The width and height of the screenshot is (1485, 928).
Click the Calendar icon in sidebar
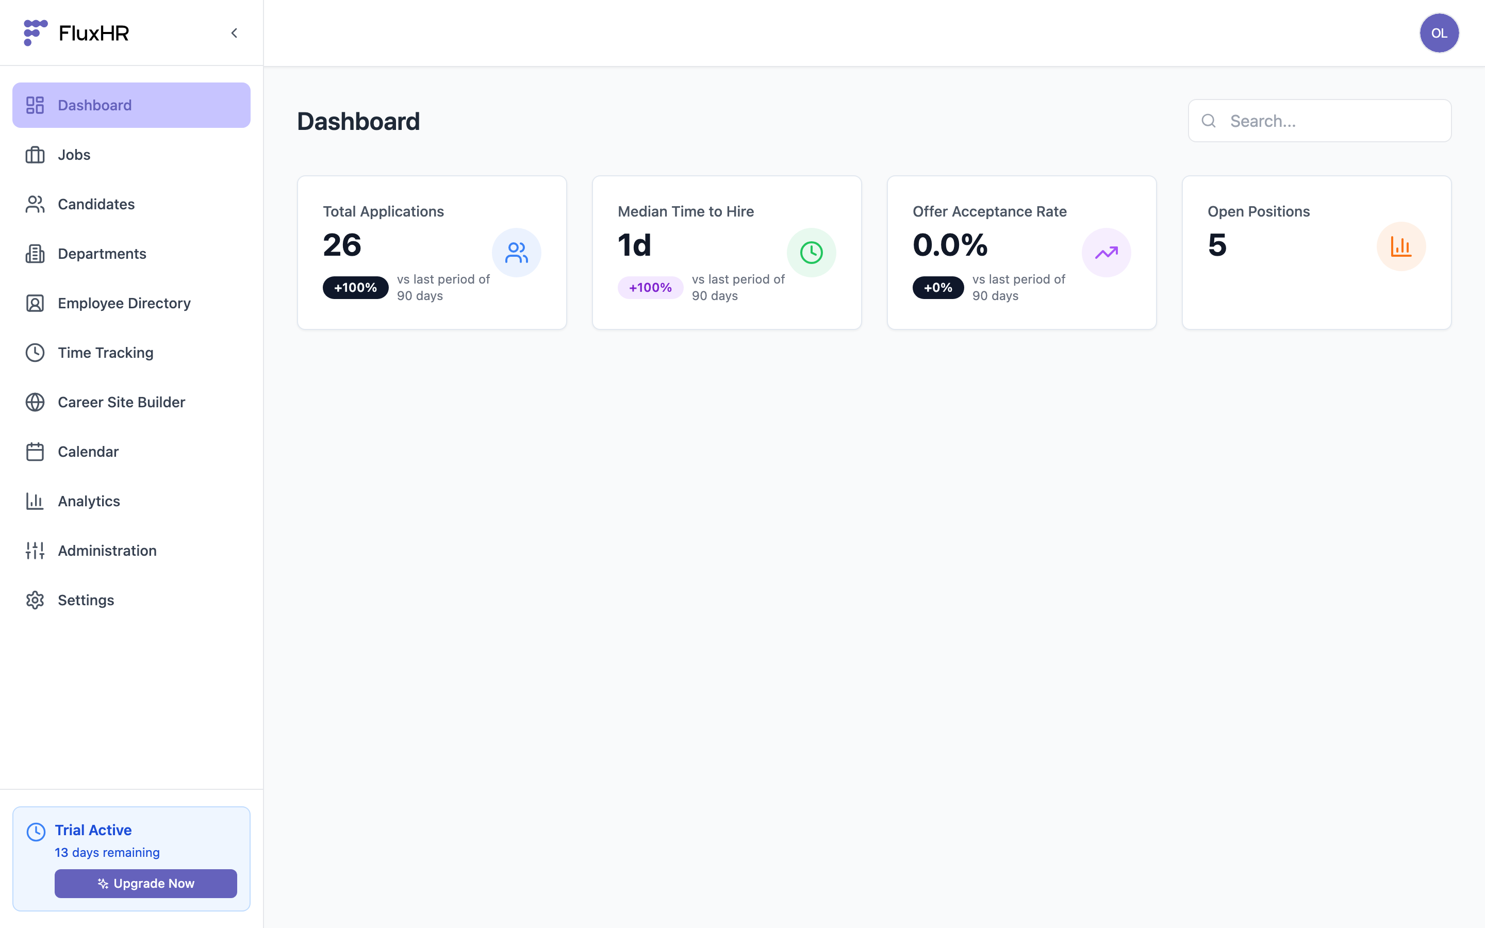[35, 452]
